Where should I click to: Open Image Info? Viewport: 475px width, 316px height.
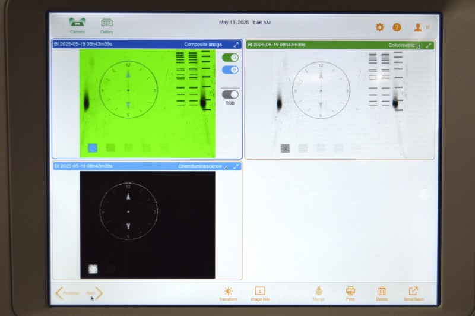pos(260,294)
